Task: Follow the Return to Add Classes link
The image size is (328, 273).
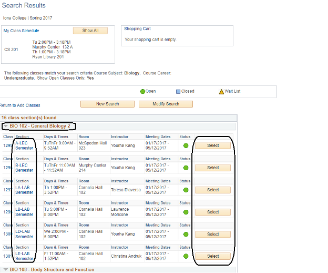Action: [x=20, y=105]
